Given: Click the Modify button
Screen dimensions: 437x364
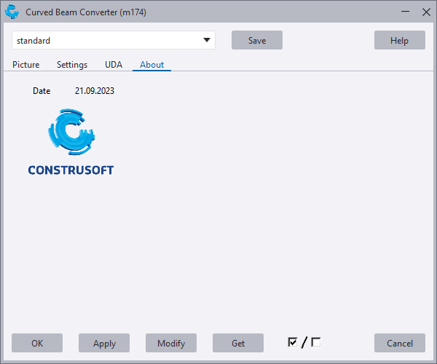Looking at the screenshot, I should [171, 343].
